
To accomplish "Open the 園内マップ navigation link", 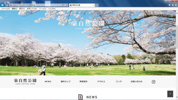I will [66, 81].
